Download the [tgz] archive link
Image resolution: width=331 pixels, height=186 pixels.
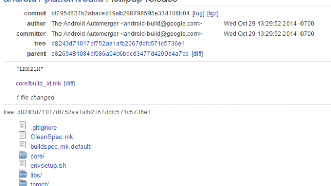pyautogui.click(x=213, y=13)
